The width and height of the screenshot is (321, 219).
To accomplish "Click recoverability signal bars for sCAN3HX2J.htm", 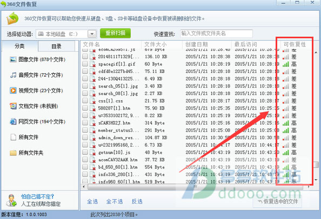I will tap(286, 123).
